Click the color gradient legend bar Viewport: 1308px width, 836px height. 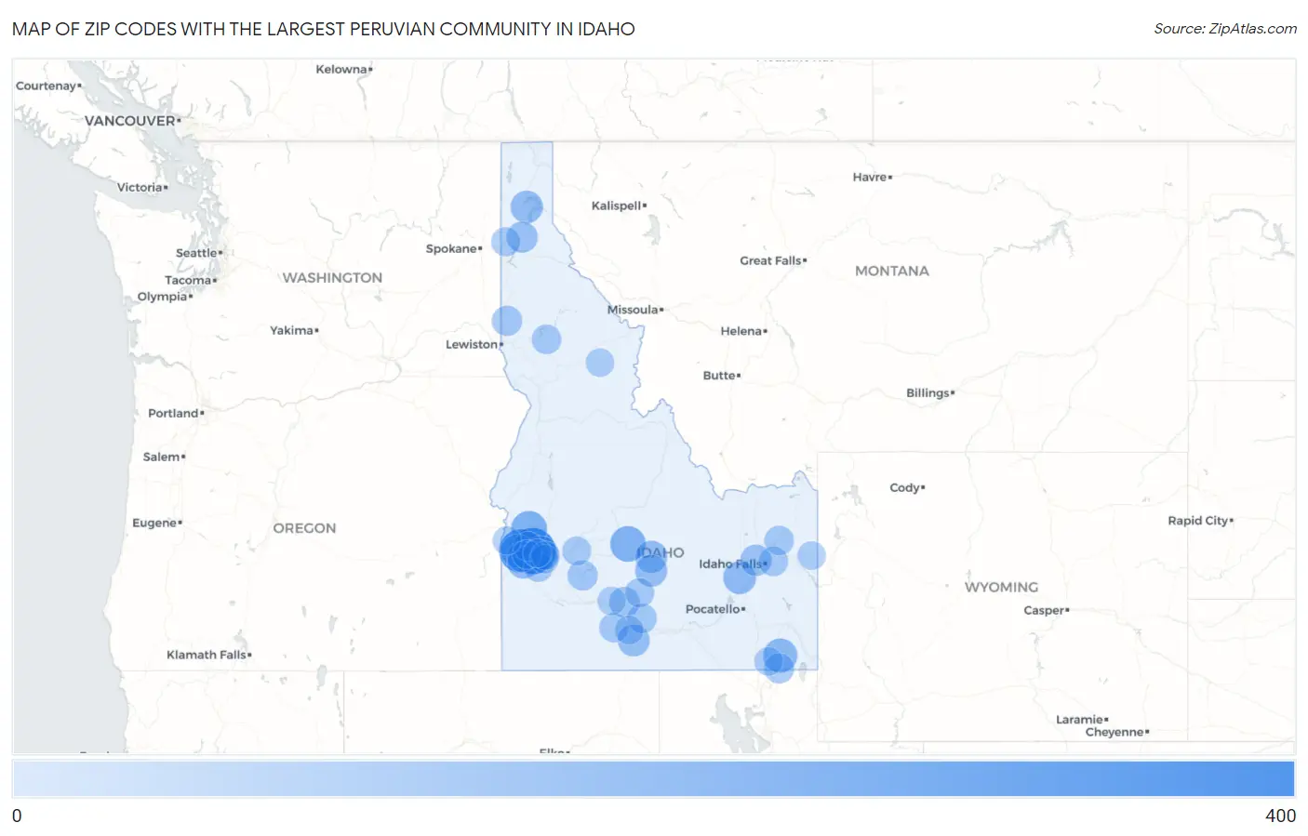point(653,779)
